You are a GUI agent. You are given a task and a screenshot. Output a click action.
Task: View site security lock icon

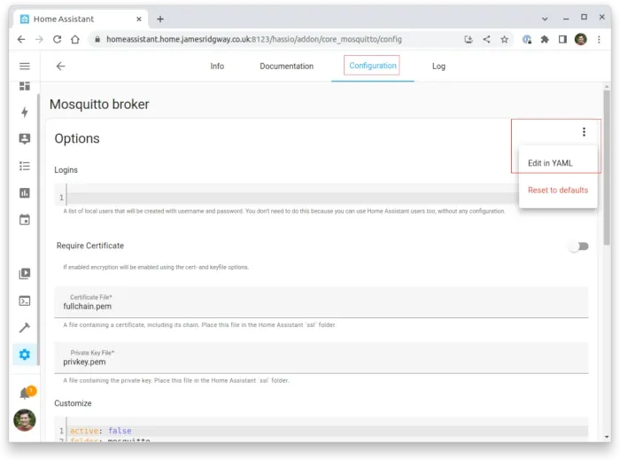[97, 39]
